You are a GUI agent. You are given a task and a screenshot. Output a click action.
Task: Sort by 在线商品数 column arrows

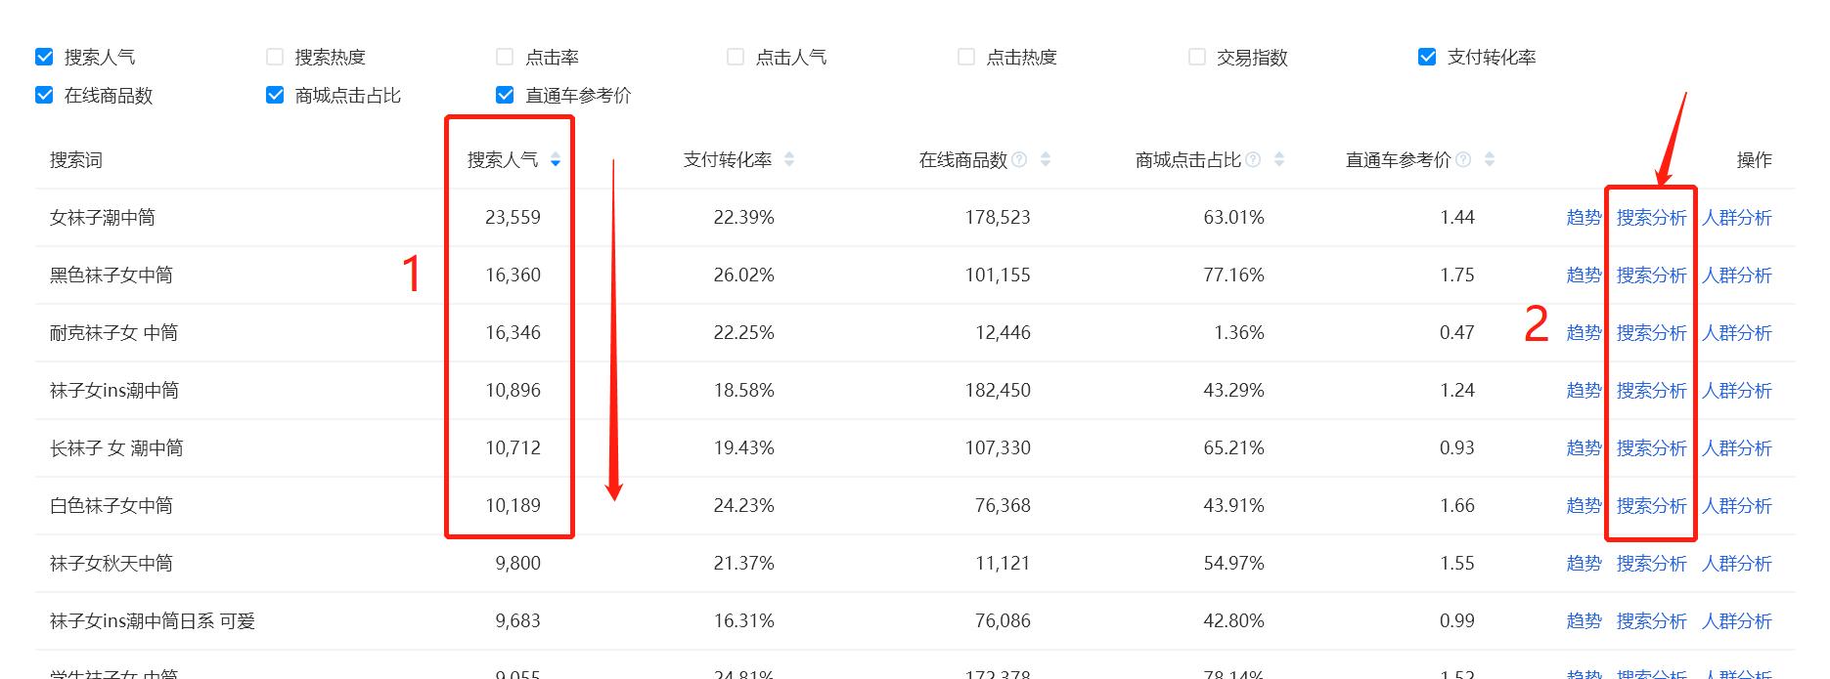1046,159
